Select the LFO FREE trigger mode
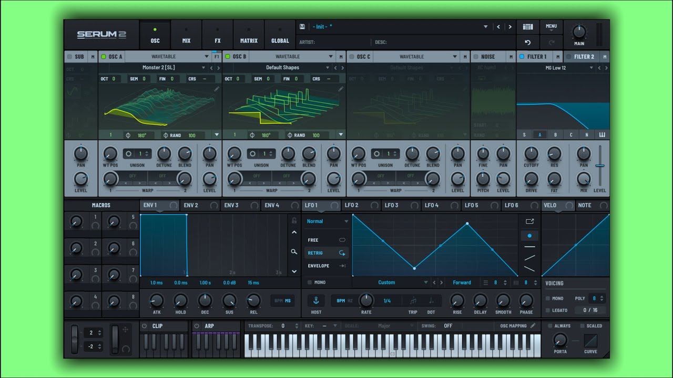 [x=327, y=240]
